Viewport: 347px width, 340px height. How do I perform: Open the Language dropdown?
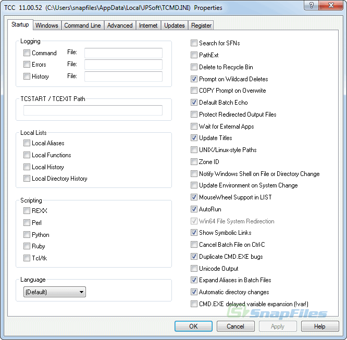point(54,292)
